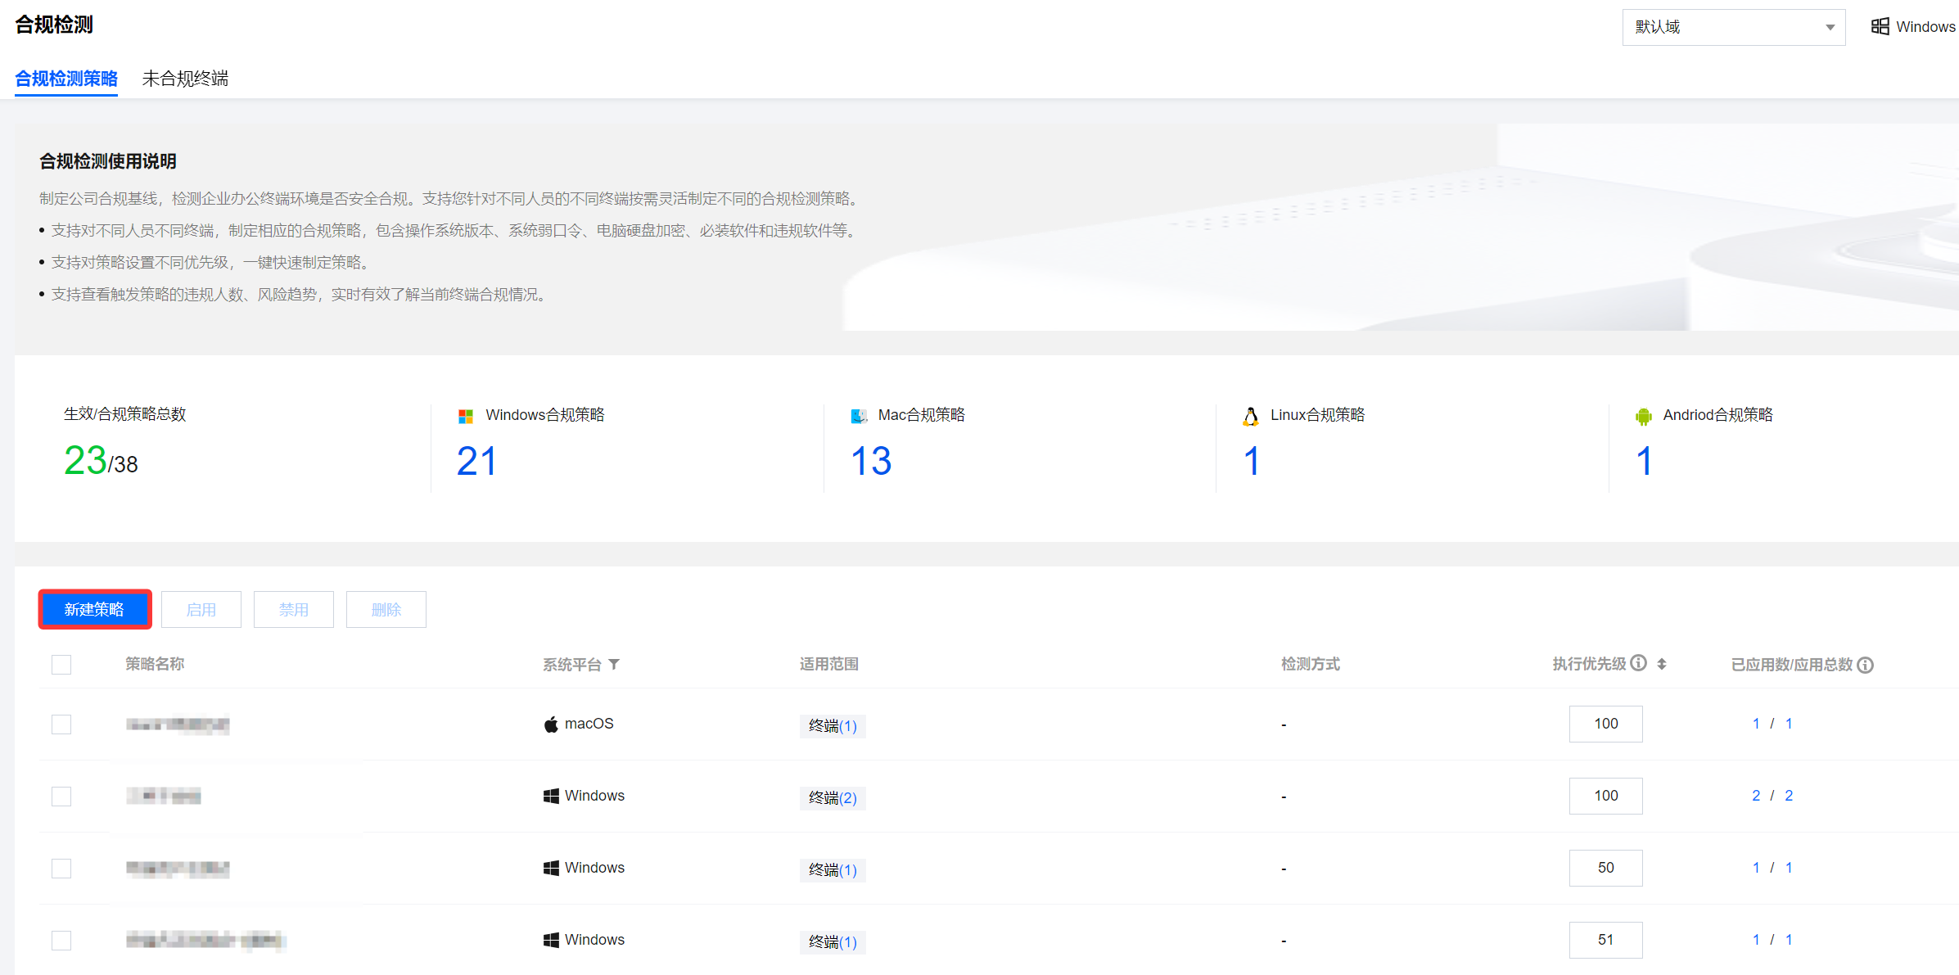Click the Android robot icon
The image size is (1959, 975).
click(1643, 416)
